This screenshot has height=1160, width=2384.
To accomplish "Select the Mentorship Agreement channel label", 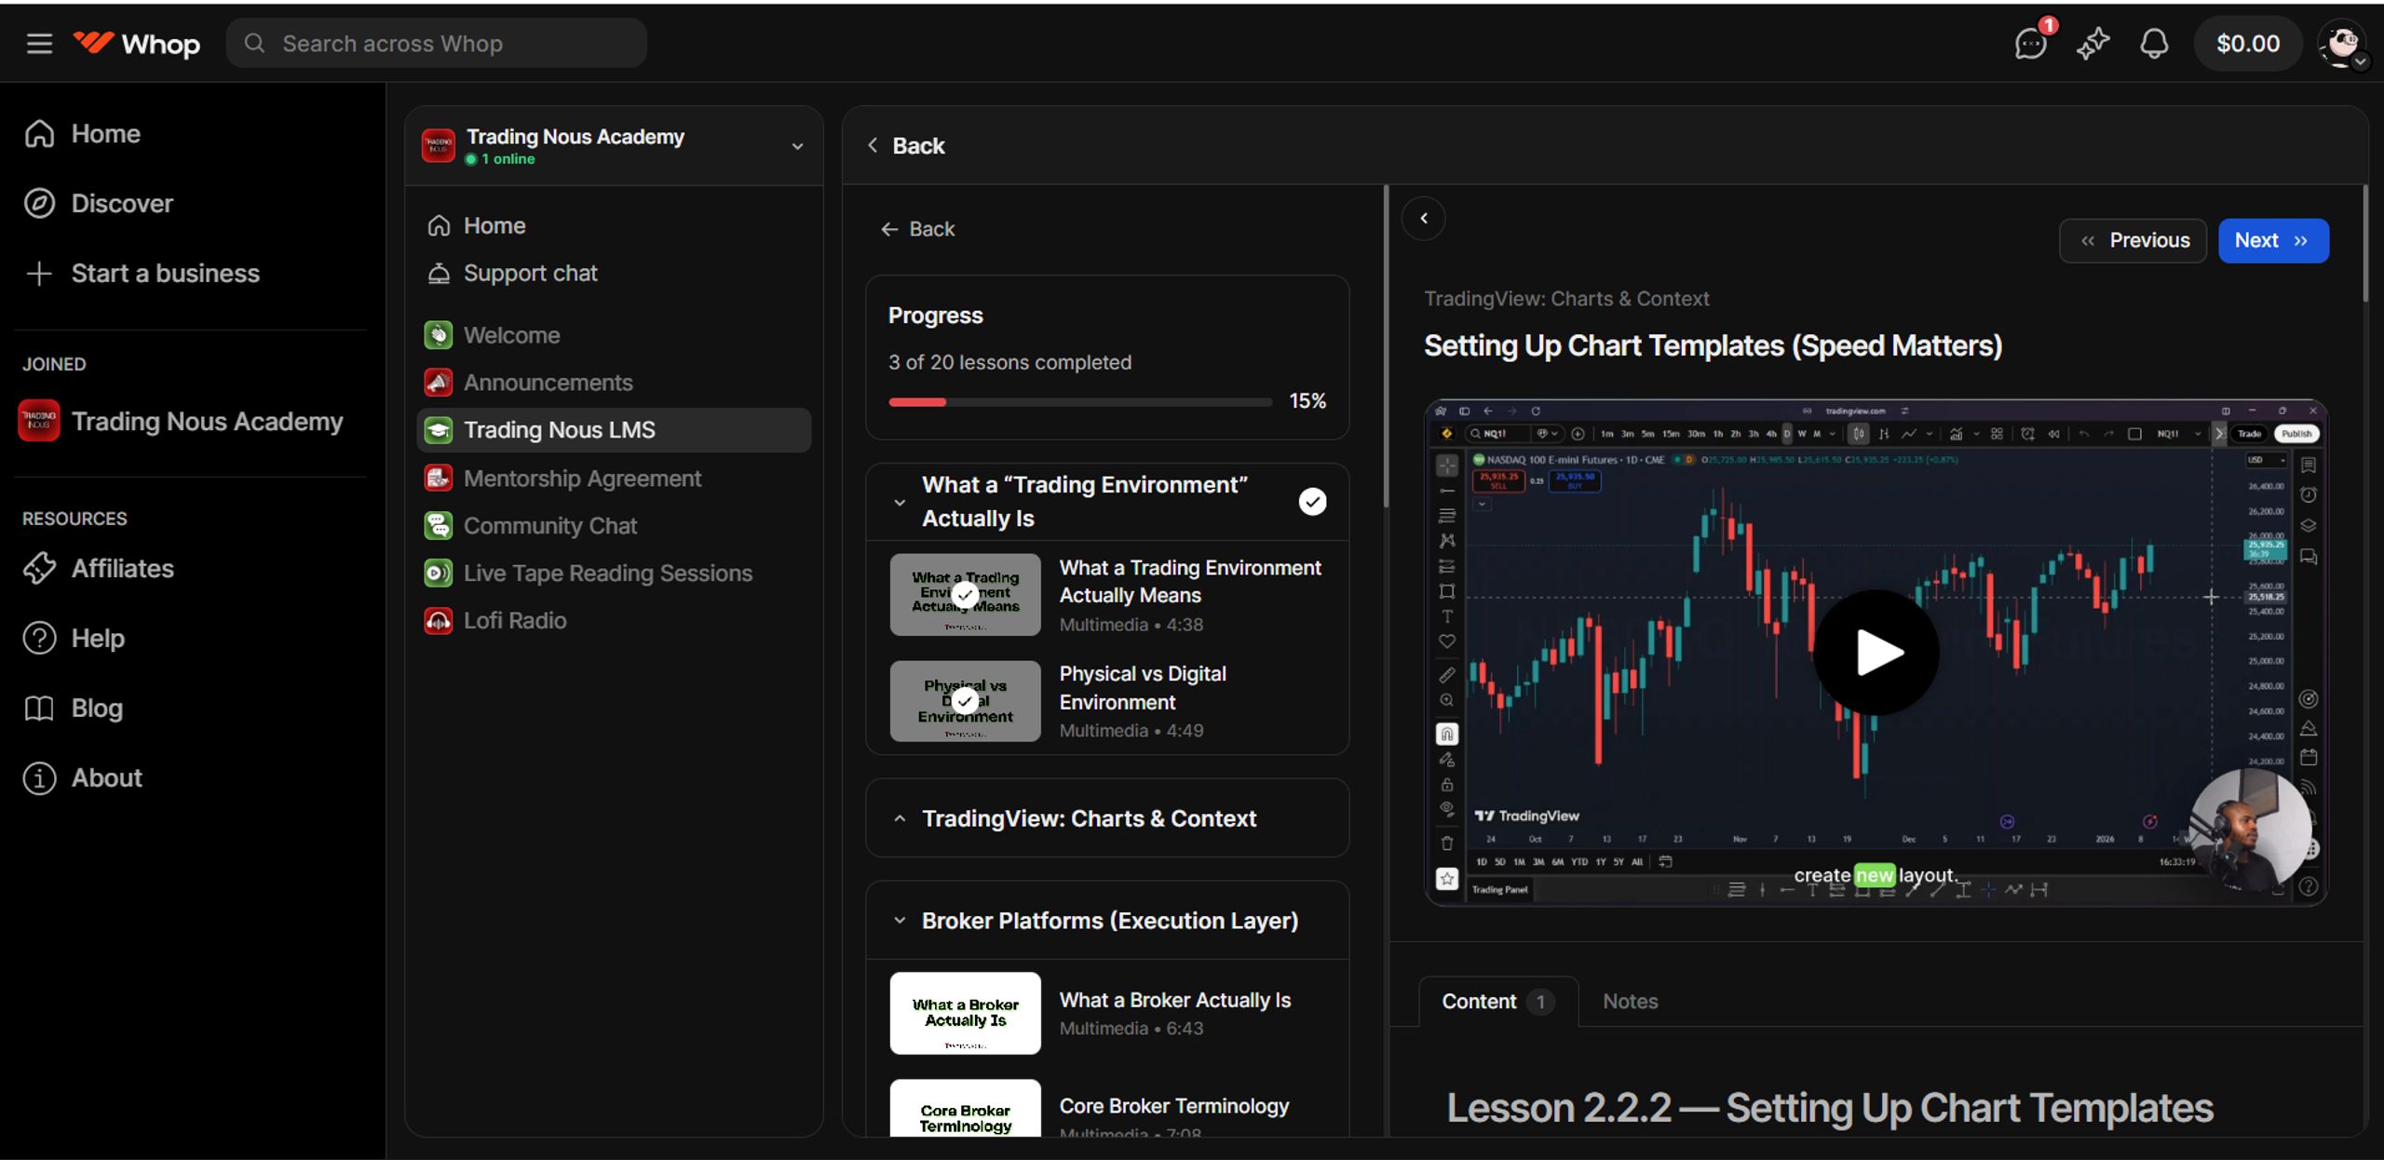I will 582,479.
